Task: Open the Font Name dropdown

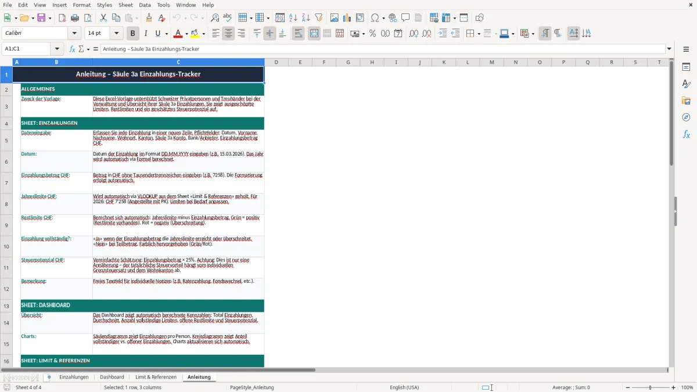Action: (x=74, y=34)
